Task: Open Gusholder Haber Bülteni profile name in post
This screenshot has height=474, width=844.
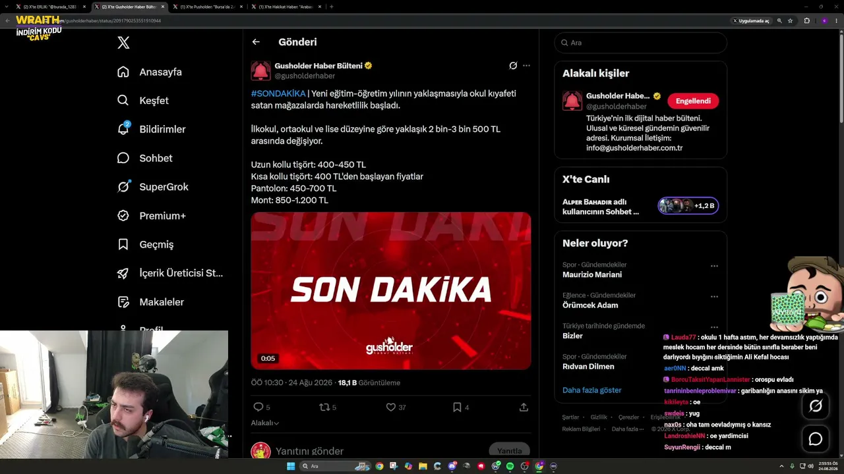Action: tap(318, 66)
